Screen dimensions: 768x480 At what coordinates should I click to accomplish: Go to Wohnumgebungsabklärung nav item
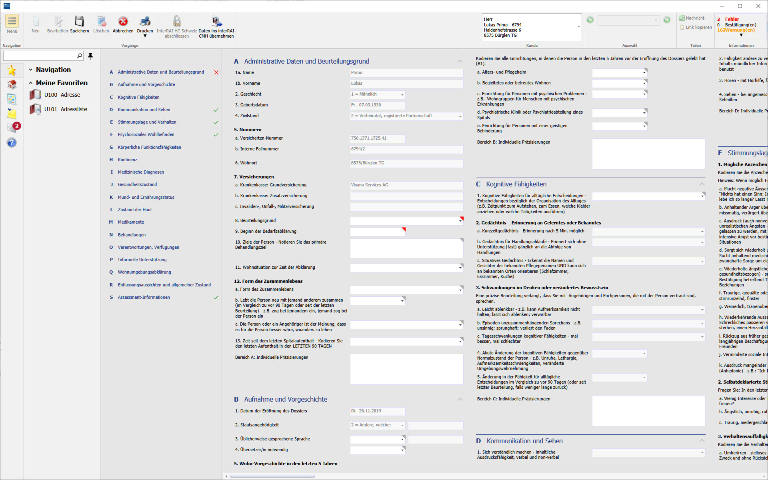tap(144, 272)
